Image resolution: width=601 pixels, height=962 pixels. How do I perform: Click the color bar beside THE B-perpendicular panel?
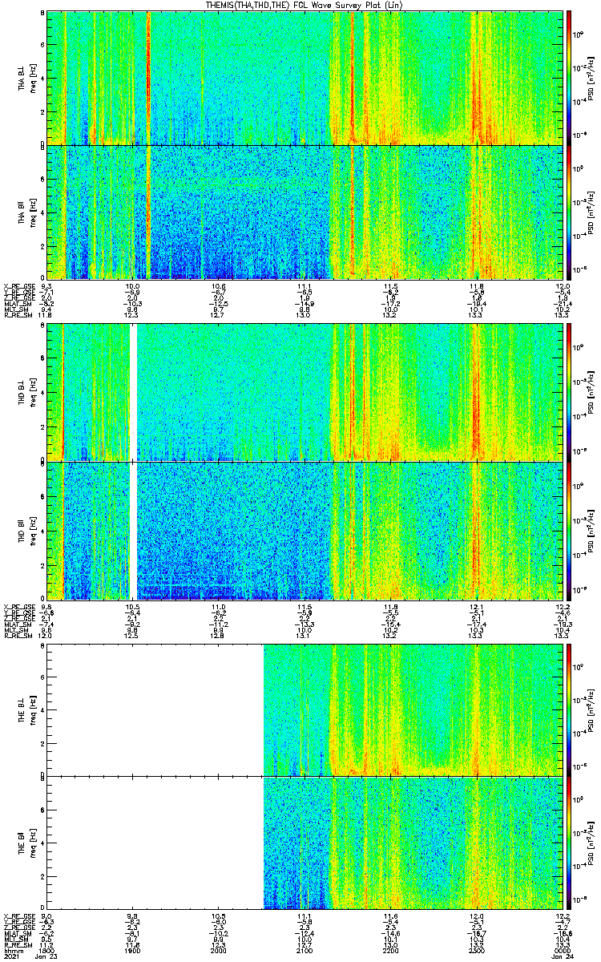pyautogui.click(x=569, y=709)
